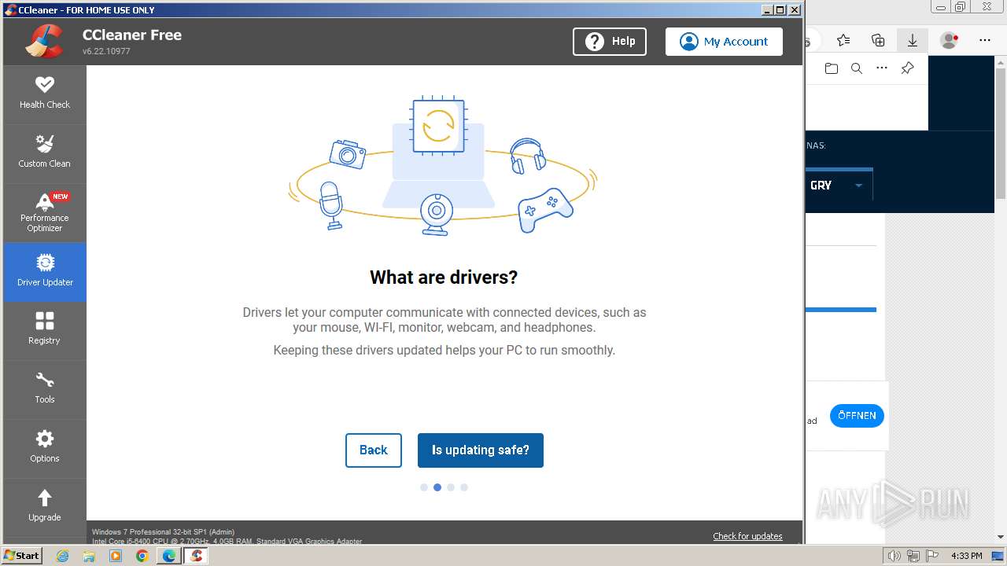
Task: Click taskbar clock 4:33 PM
Action: (967, 556)
